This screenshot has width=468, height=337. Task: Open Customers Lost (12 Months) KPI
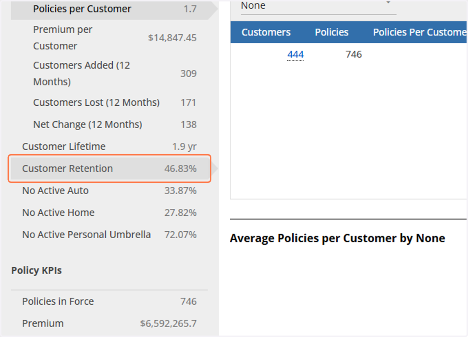click(109, 103)
